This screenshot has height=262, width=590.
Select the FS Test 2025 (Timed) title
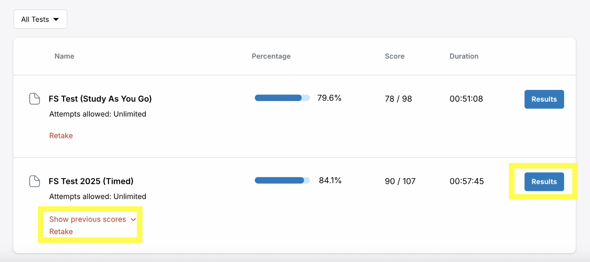(x=91, y=181)
